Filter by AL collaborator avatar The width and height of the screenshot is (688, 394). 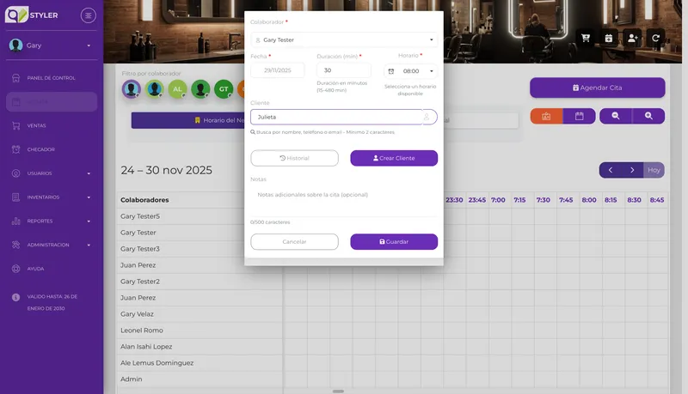point(177,89)
